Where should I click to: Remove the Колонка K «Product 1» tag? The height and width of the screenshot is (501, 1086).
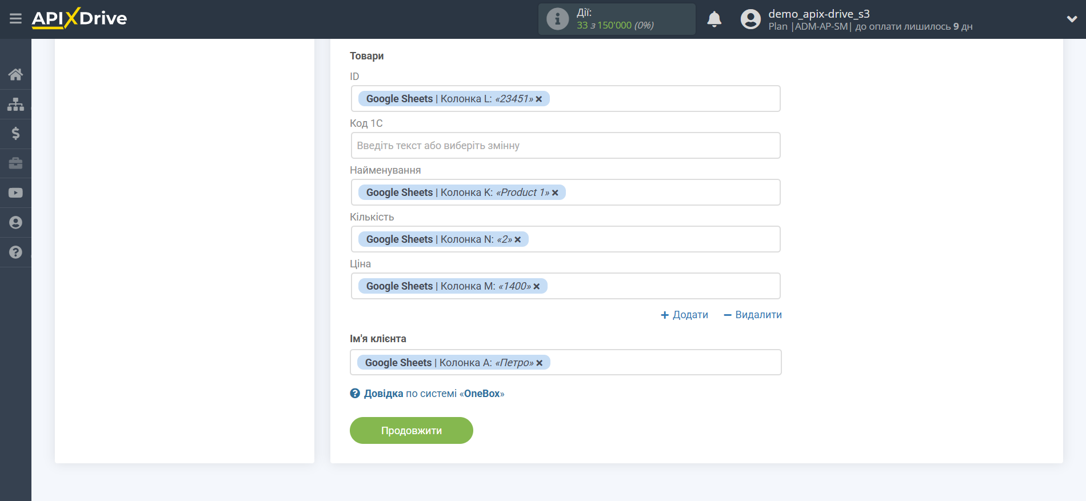554,193
